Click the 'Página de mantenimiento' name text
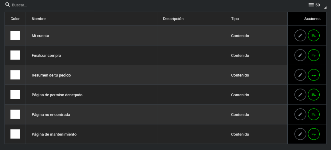The height and width of the screenshot is (150, 331). coord(54,134)
